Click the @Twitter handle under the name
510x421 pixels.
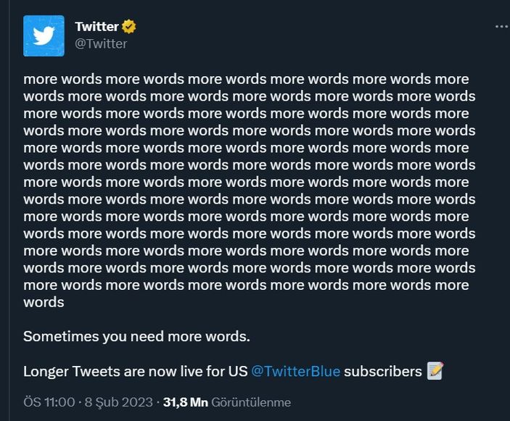click(x=101, y=43)
